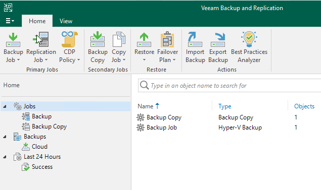
Task: Click the Failover Plan clipboard icon
Action: pyautogui.click(x=167, y=39)
